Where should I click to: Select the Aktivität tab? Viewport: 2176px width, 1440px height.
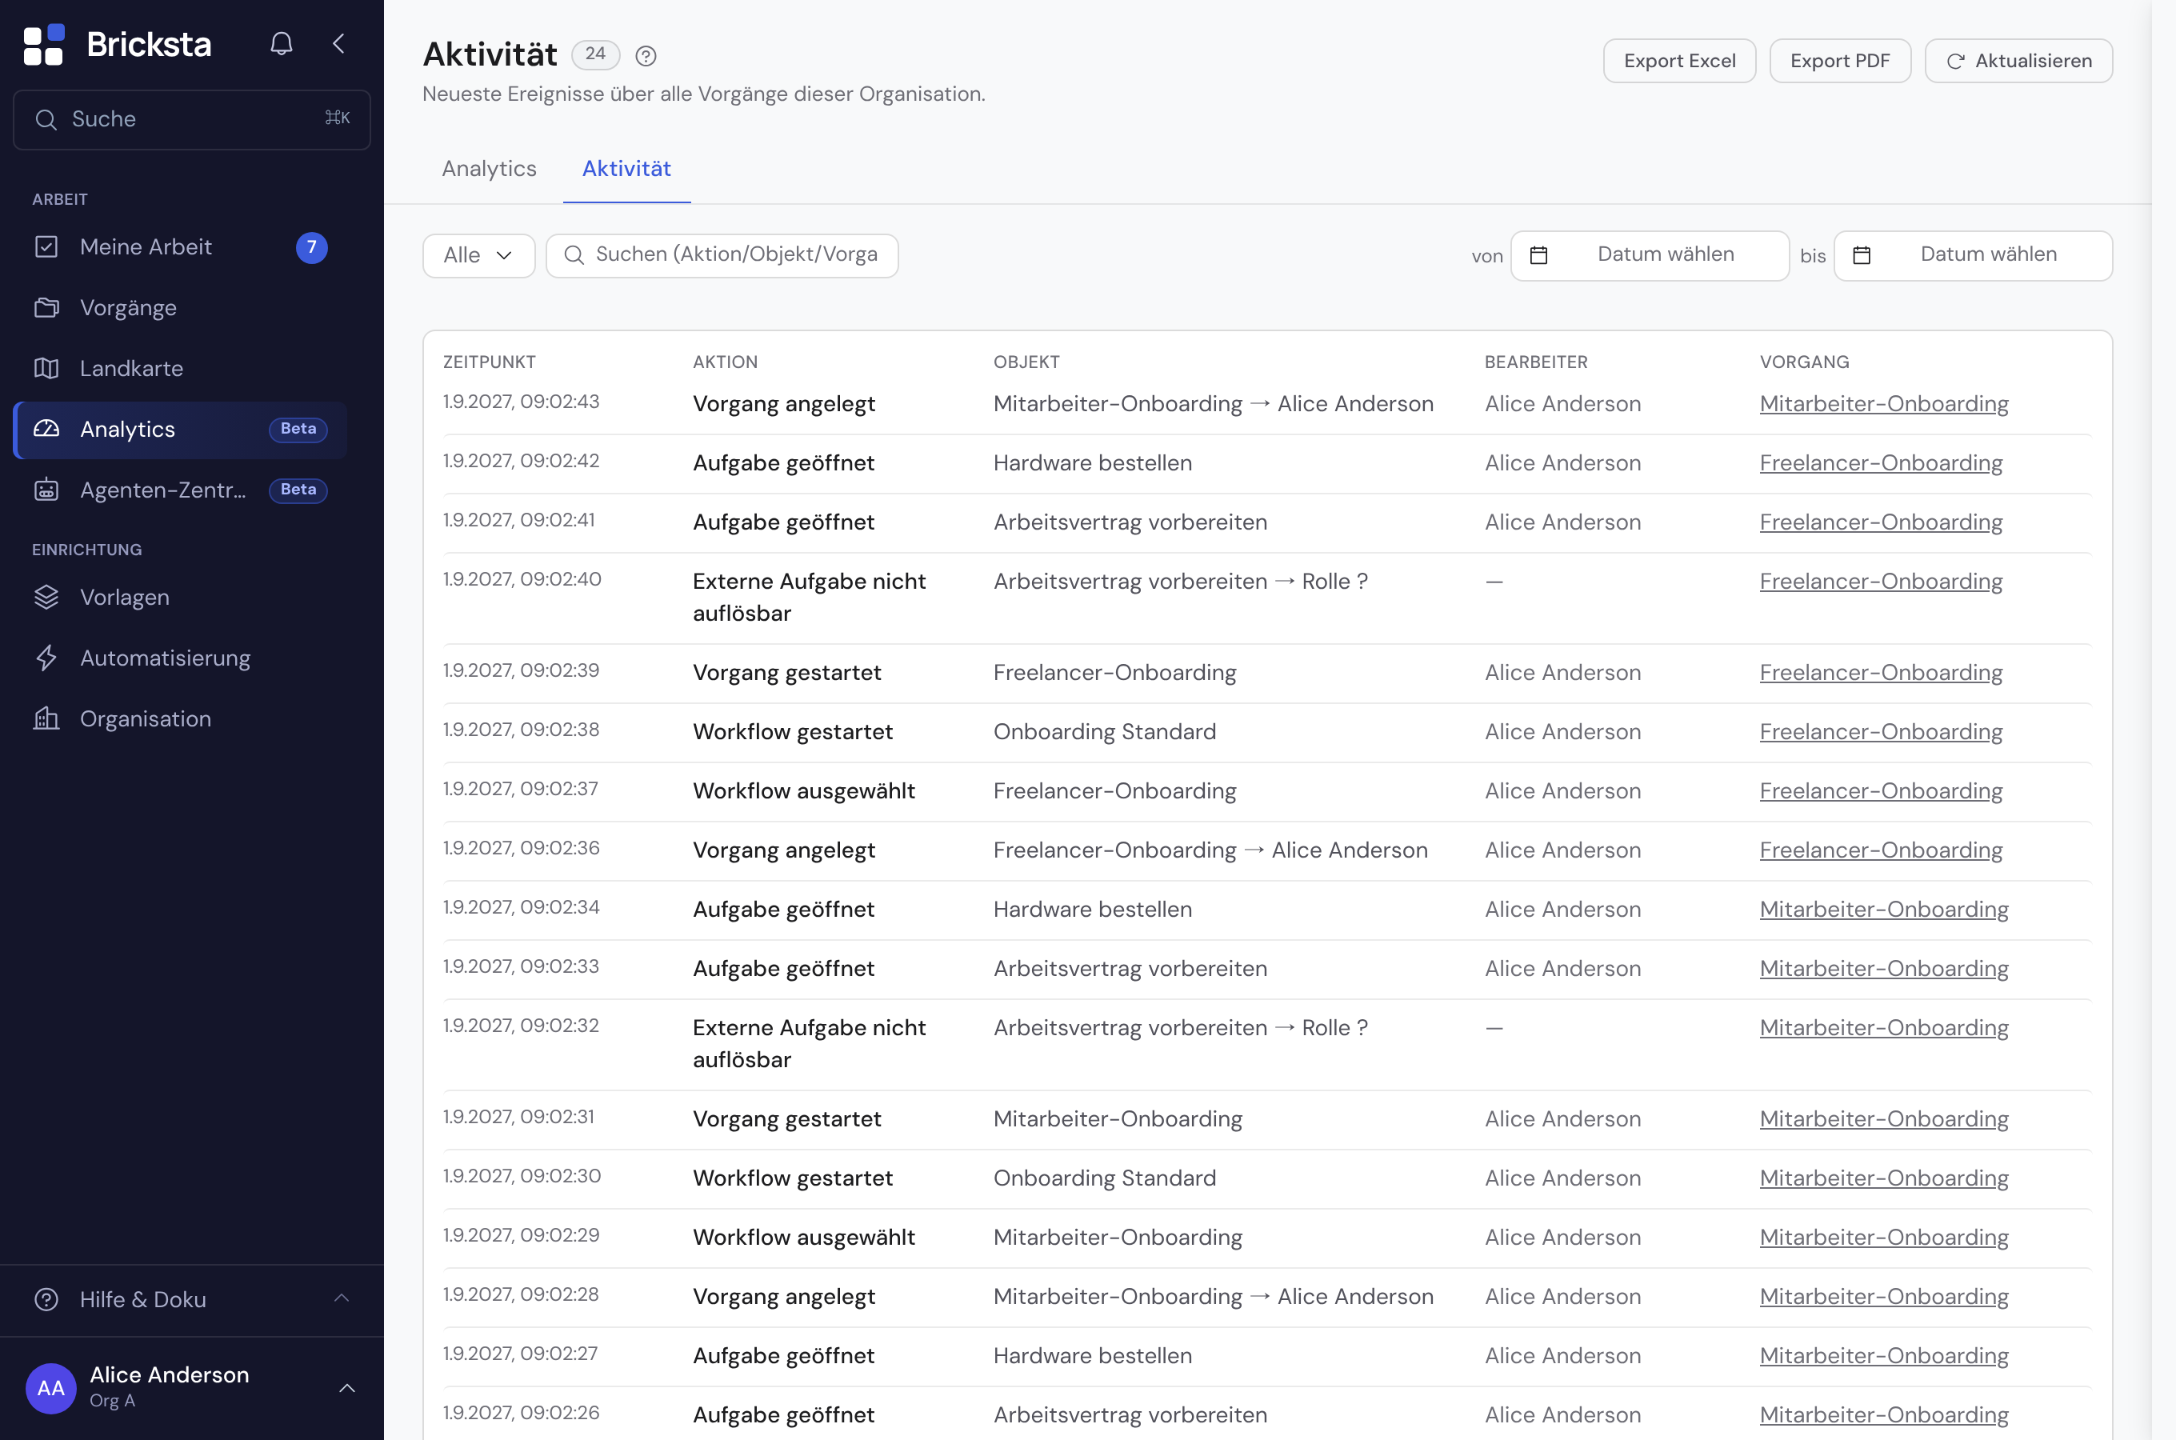click(x=626, y=169)
